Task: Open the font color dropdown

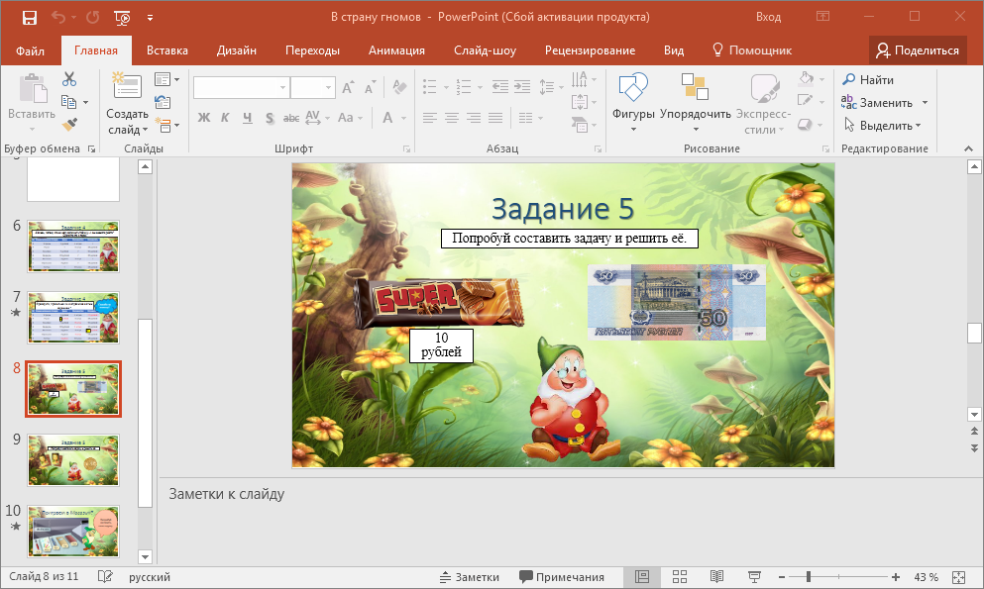Action: tap(403, 117)
